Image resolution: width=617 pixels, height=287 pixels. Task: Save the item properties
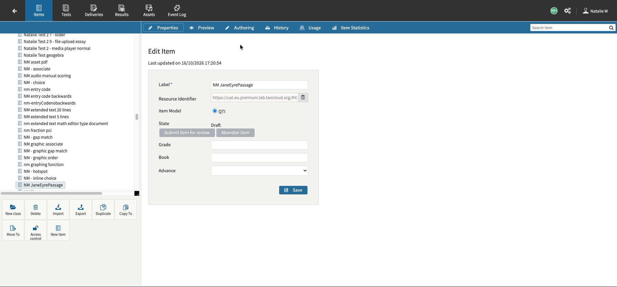click(293, 190)
